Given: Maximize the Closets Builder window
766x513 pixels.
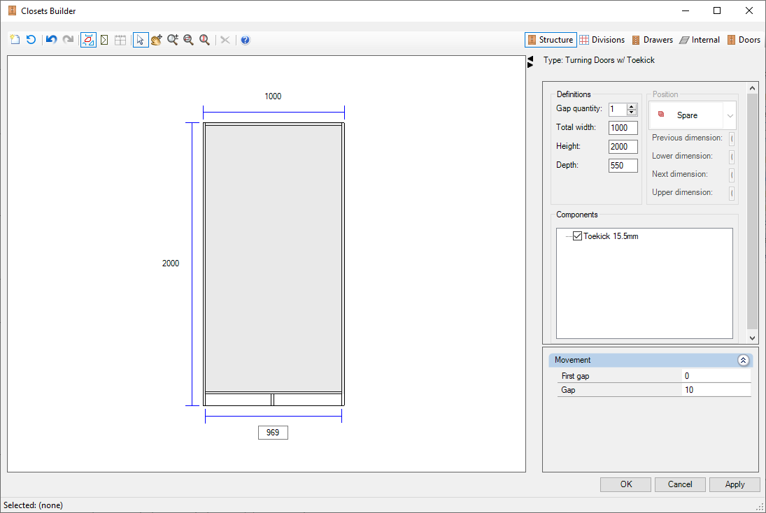Looking at the screenshot, I should tap(716, 10).
